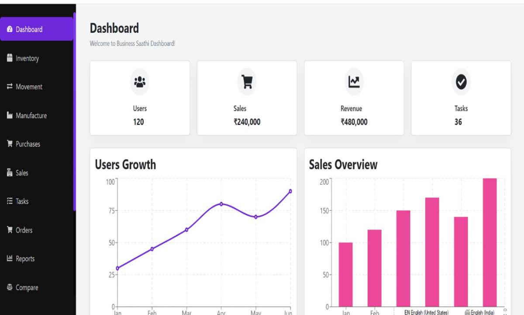
Task: Click the Revenue trend chart icon
Action: [354, 82]
